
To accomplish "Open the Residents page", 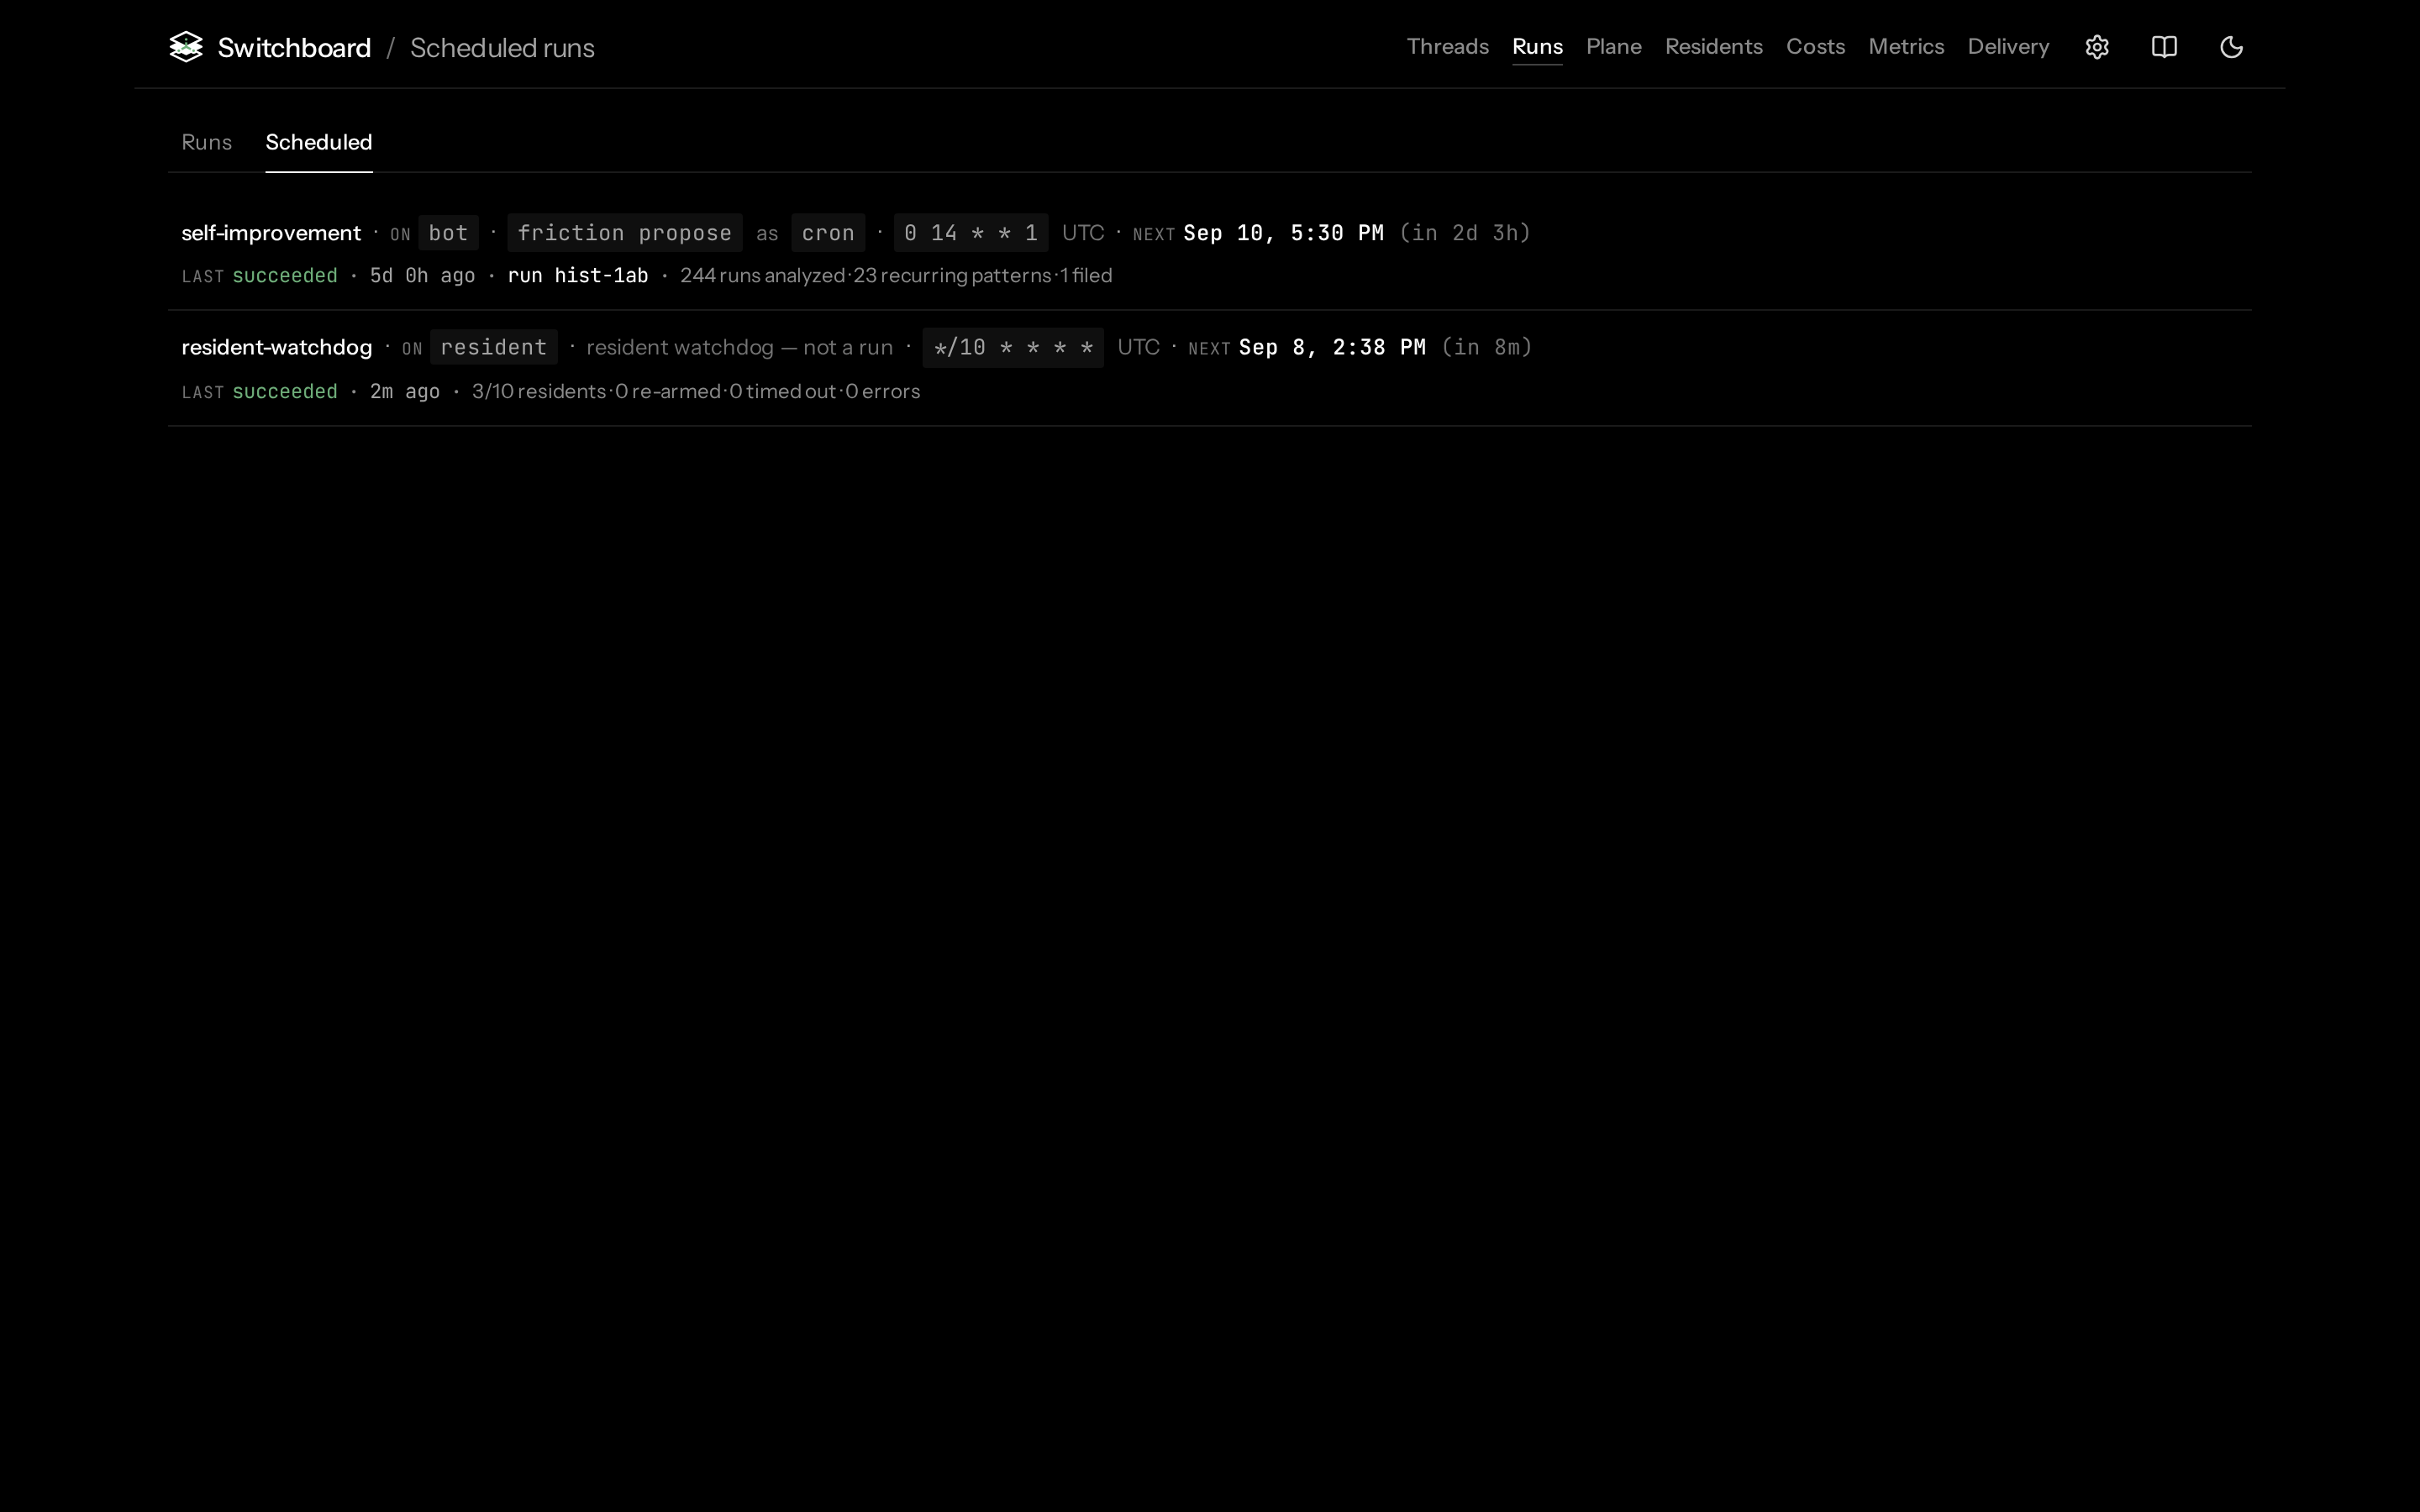I will tap(1713, 47).
